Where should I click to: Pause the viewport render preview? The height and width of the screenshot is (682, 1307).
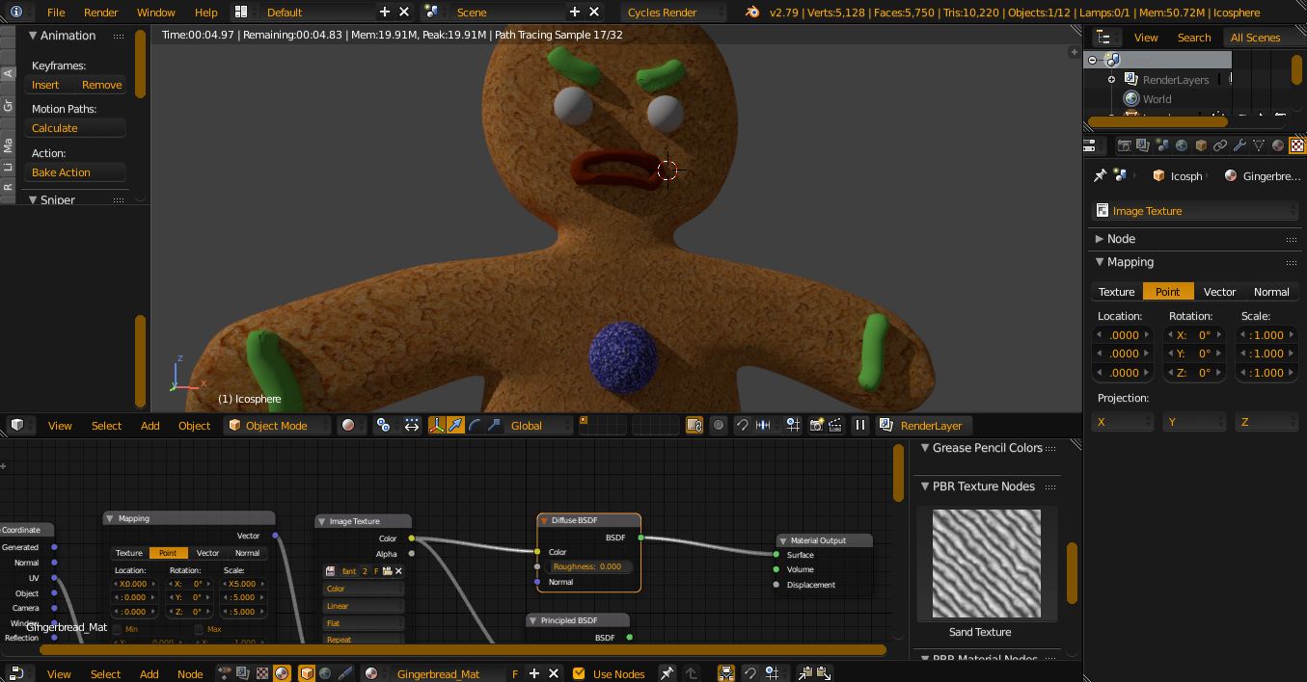[x=860, y=425]
